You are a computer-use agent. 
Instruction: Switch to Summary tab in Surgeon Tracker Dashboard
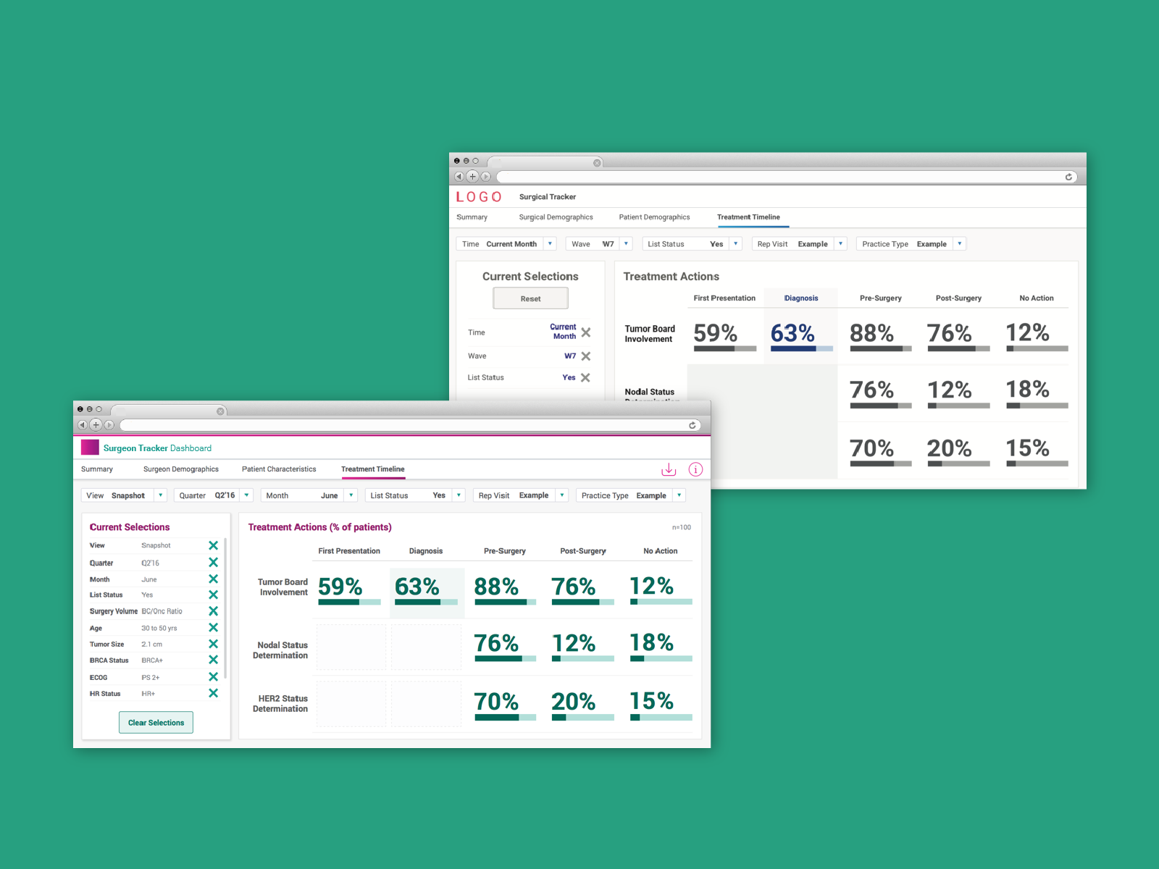click(x=97, y=469)
